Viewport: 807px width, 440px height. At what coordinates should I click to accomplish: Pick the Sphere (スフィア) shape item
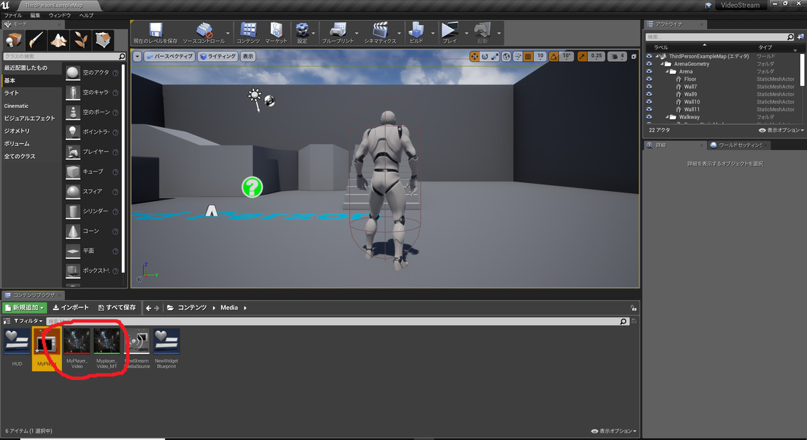(93, 191)
